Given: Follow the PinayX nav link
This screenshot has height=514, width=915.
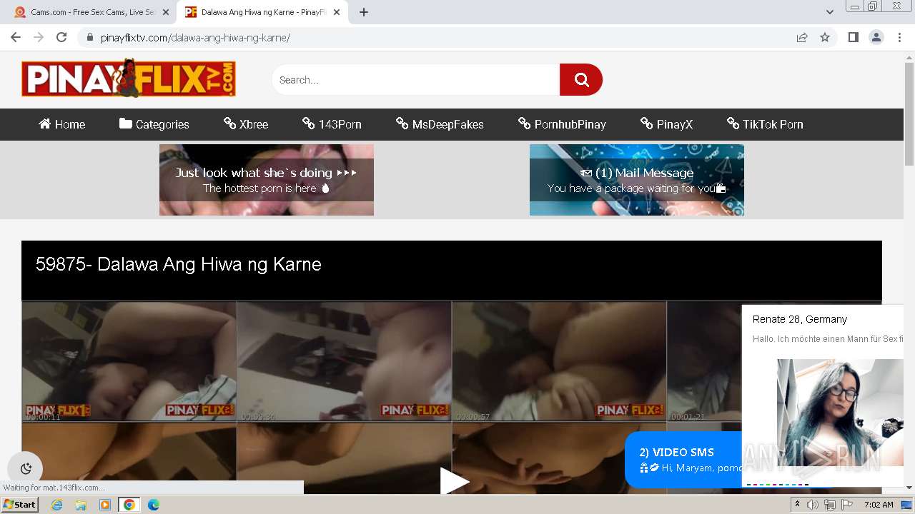Looking at the screenshot, I should (666, 124).
